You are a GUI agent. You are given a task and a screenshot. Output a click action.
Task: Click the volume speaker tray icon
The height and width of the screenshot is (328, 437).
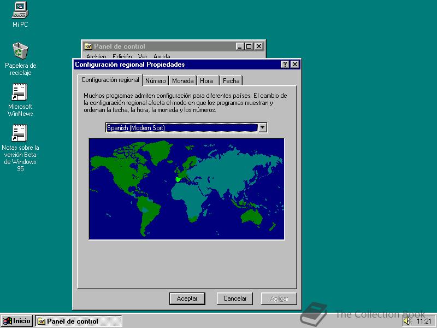pos(407,321)
